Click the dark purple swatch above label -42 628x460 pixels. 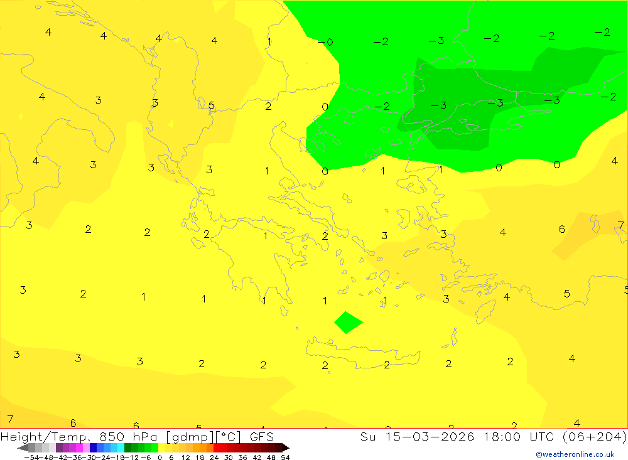click(59, 448)
